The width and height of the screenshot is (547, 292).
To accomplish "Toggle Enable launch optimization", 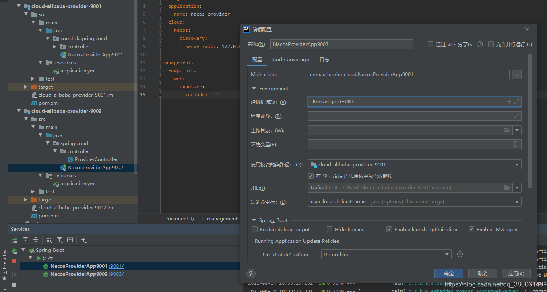I will click(x=389, y=229).
